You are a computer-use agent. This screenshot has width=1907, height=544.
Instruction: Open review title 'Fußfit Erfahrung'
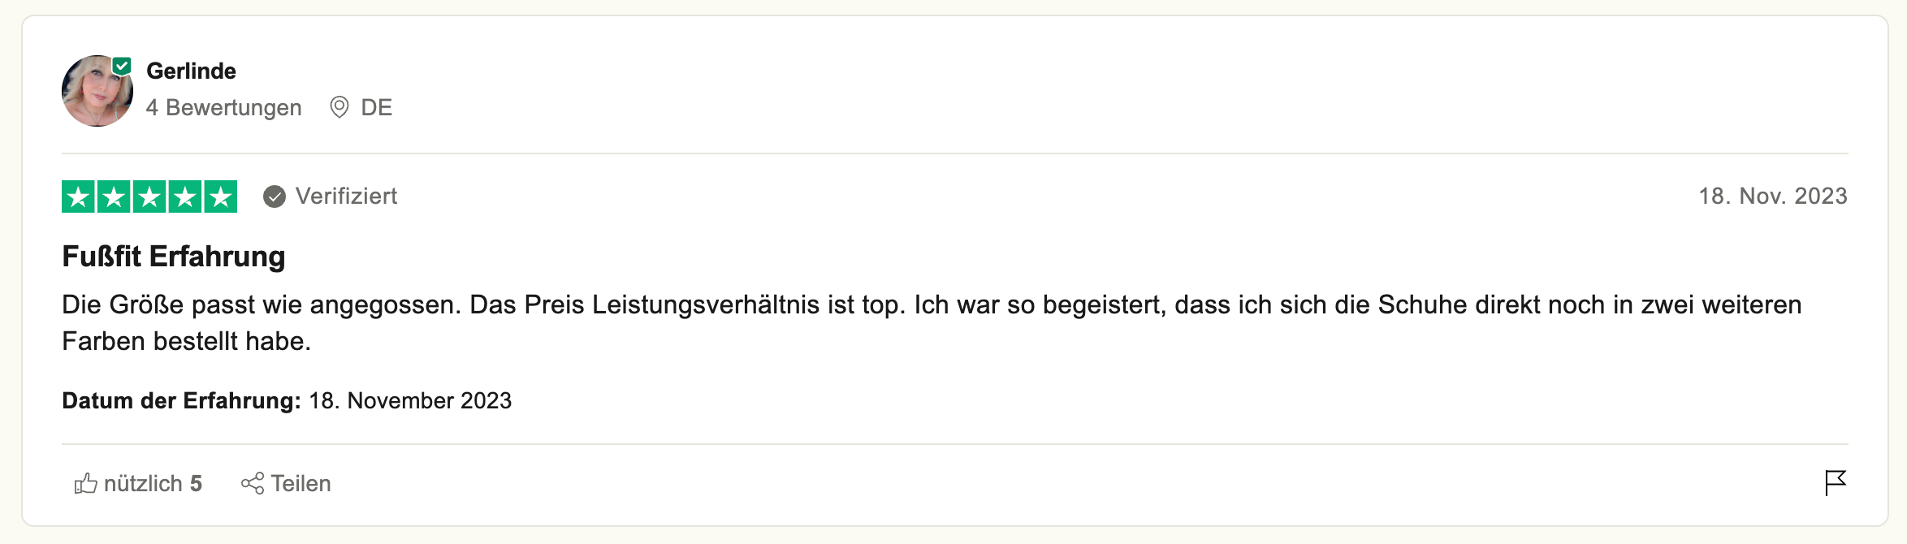(174, 257)
